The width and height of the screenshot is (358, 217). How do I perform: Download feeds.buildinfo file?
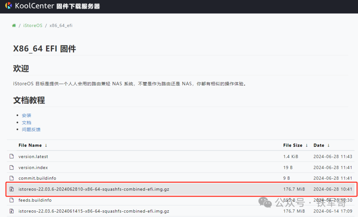coord(35,200)
